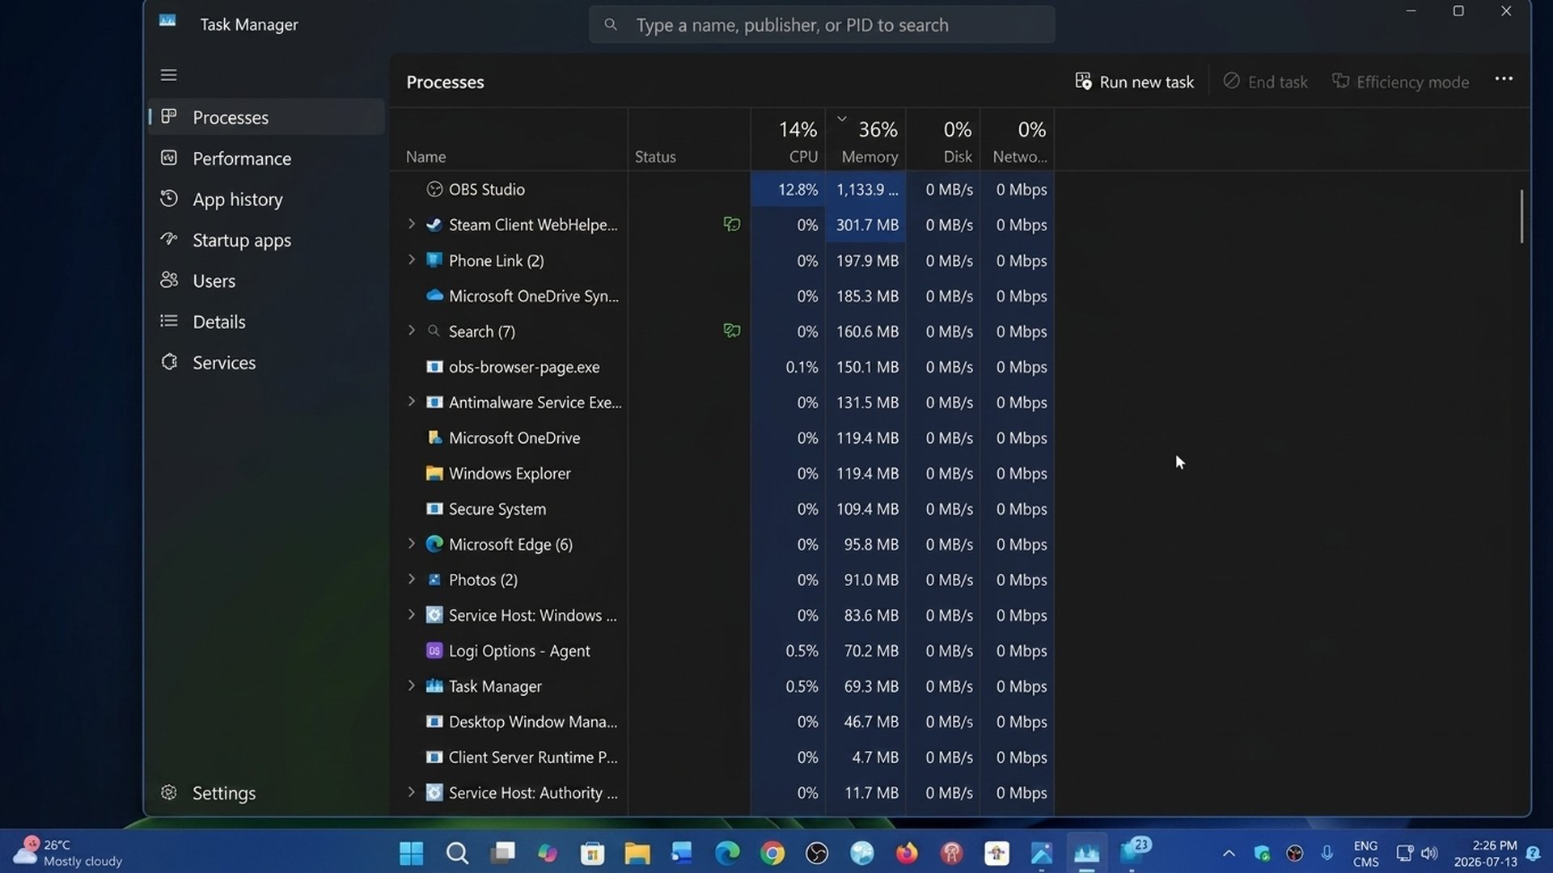Open Firefox from the taskbar
1553x873 pixels.
pyautogui.click(x=907, y=853)
